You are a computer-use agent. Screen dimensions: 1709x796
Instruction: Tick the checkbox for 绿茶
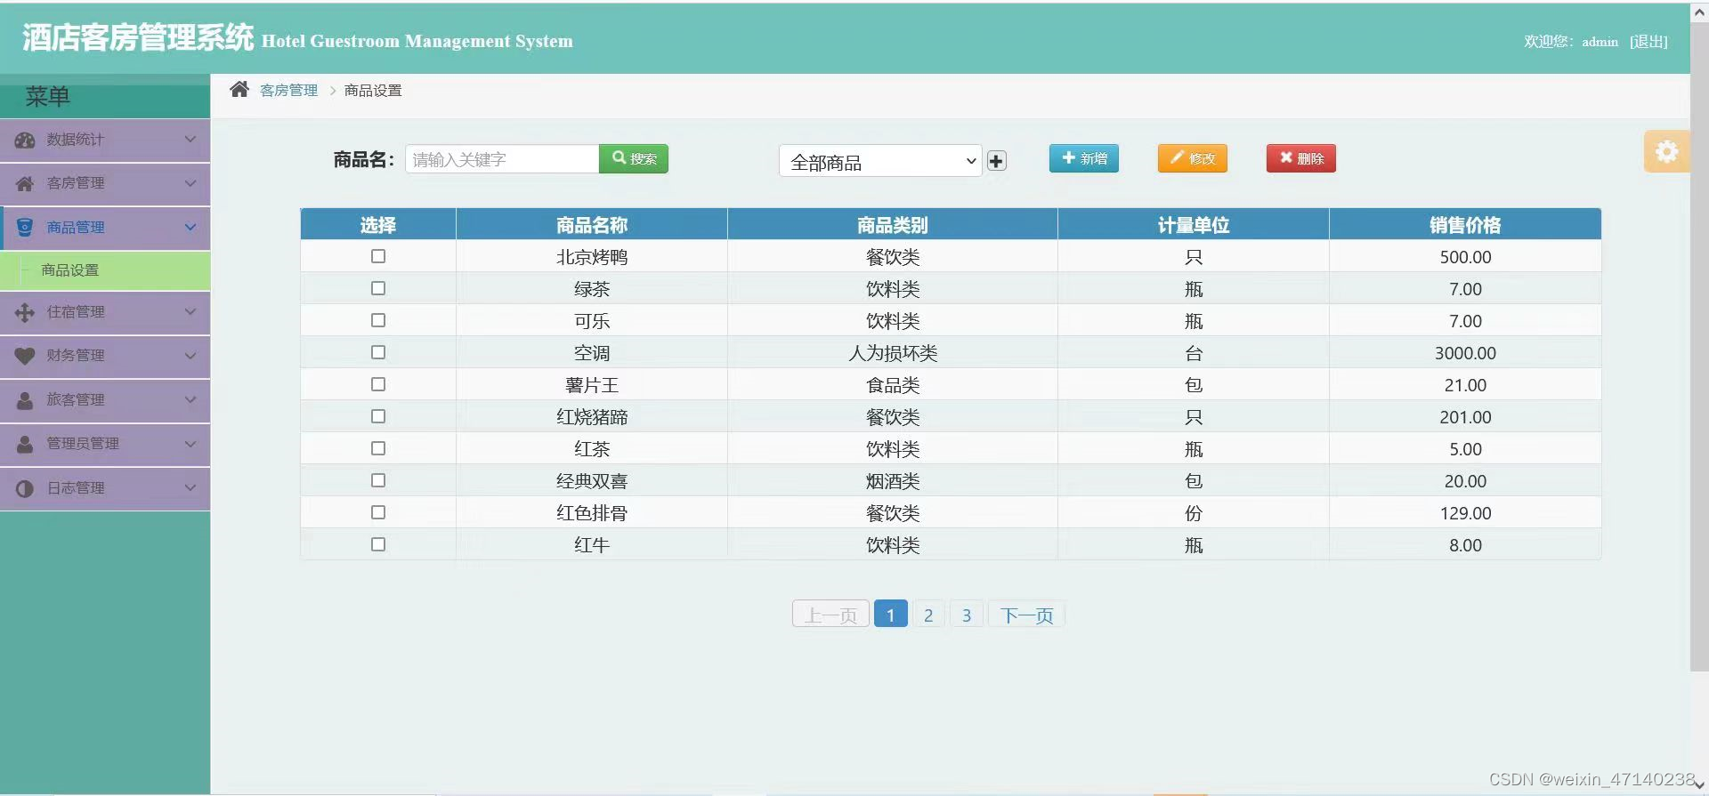[x=378, y=288]
